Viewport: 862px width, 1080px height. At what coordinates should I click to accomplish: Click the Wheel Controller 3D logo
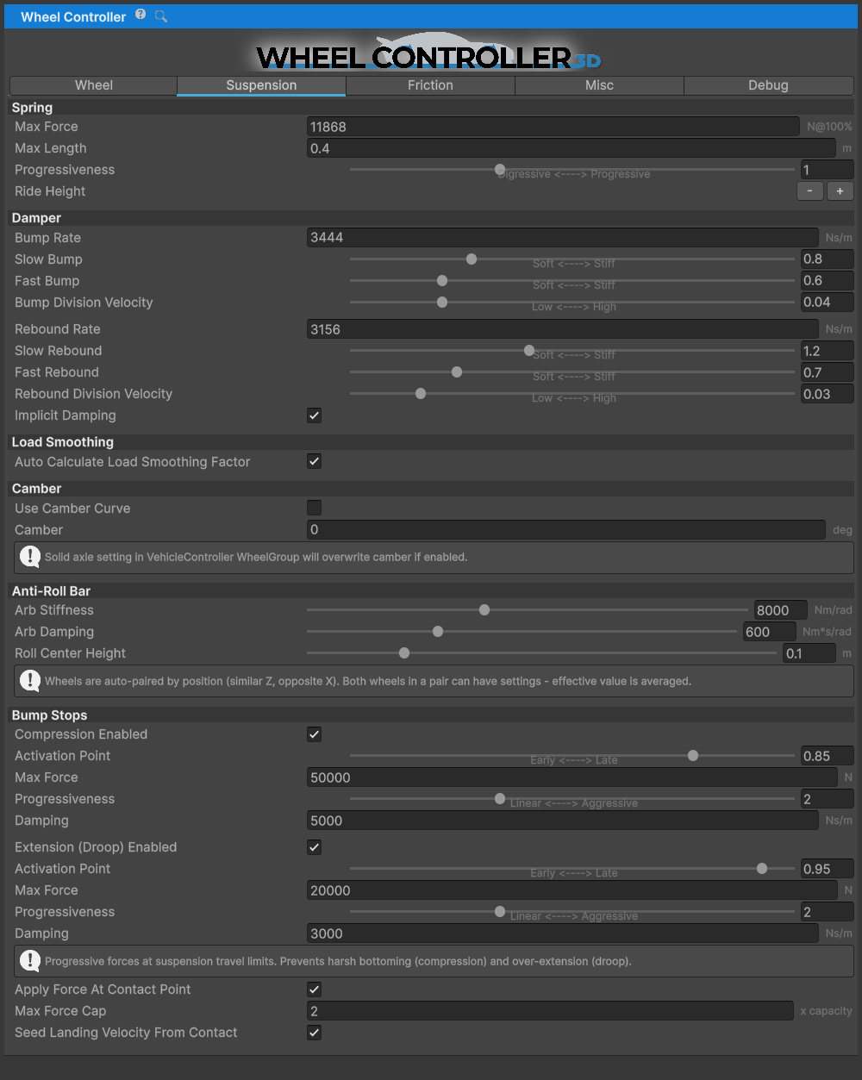point(428,53)
